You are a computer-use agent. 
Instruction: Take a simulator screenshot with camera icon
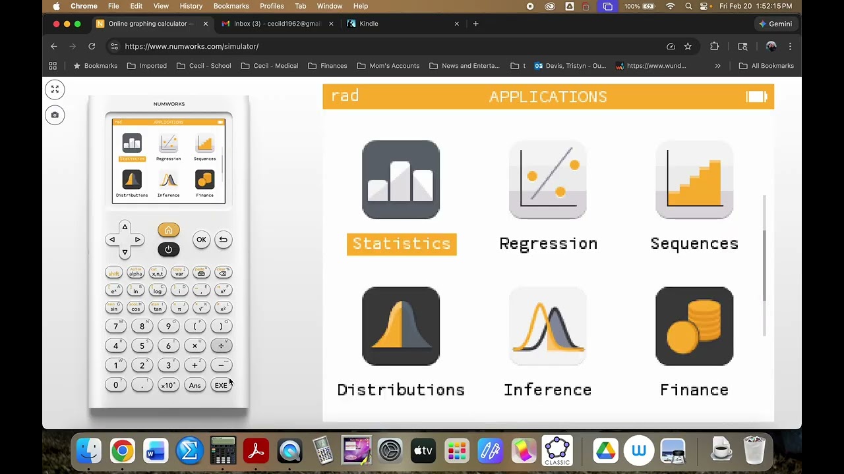(x=55, y=115)
